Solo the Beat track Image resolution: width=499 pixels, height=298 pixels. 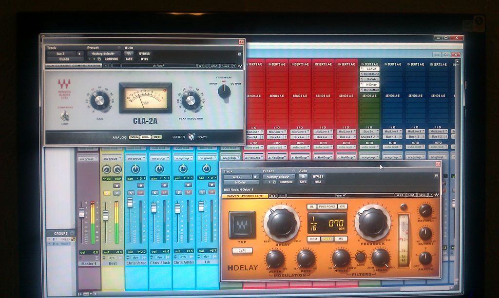[107, 193]
